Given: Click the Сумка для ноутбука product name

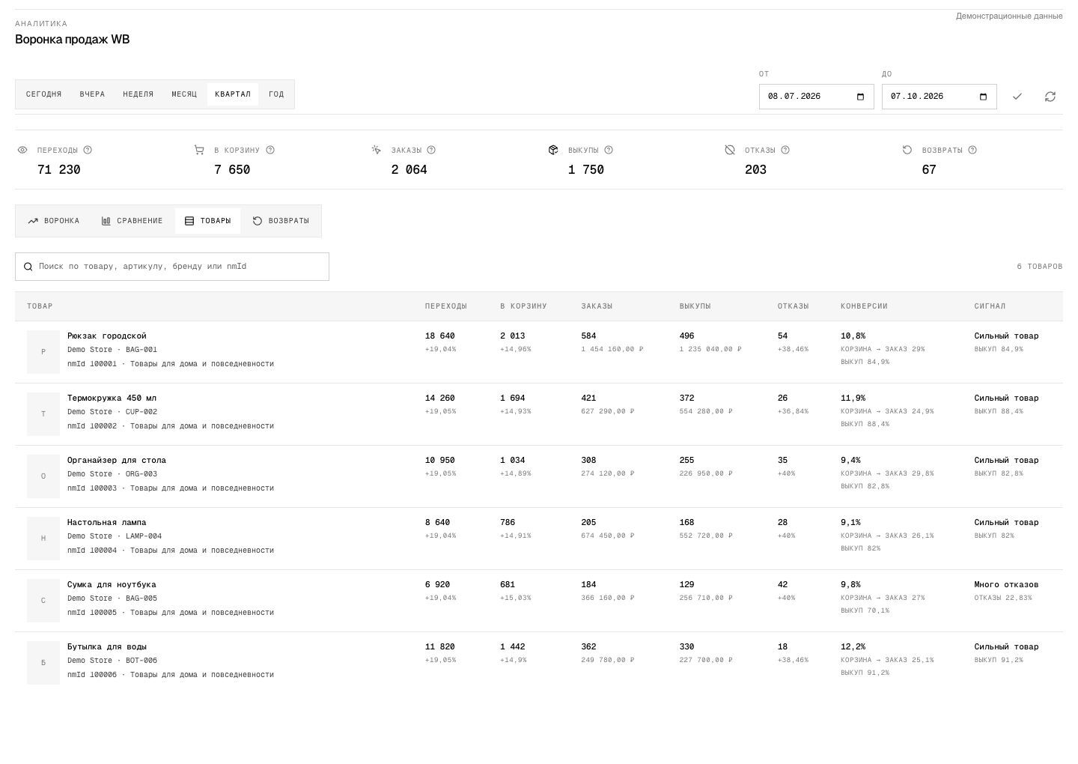Looking at the screenshot, I should pyautogui.click(x=112, y=585).
